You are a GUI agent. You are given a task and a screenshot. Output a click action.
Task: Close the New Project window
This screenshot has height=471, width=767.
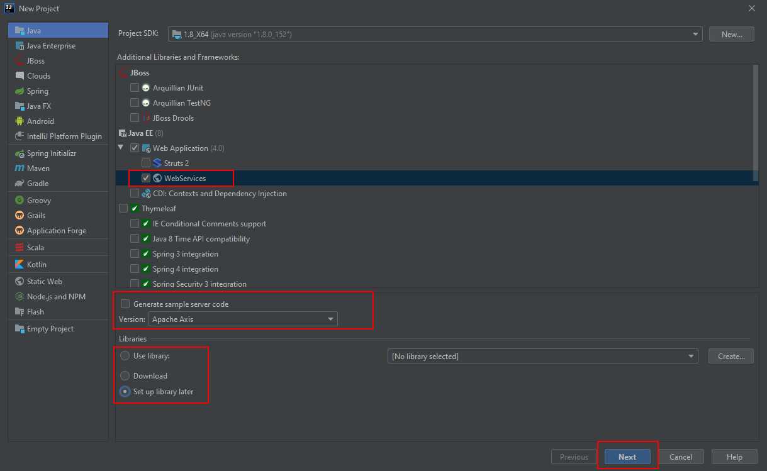coord(752,8)
